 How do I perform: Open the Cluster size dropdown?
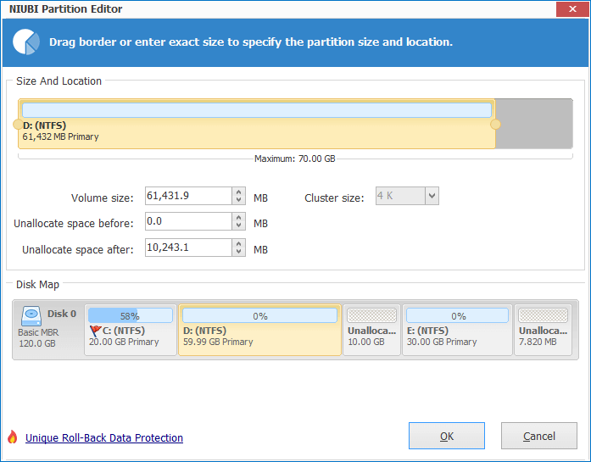(432, 196)
